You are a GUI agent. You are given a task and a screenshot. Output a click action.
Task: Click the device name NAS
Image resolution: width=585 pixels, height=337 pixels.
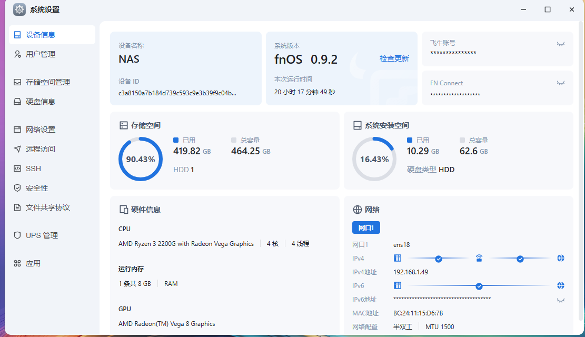[129, 59]
